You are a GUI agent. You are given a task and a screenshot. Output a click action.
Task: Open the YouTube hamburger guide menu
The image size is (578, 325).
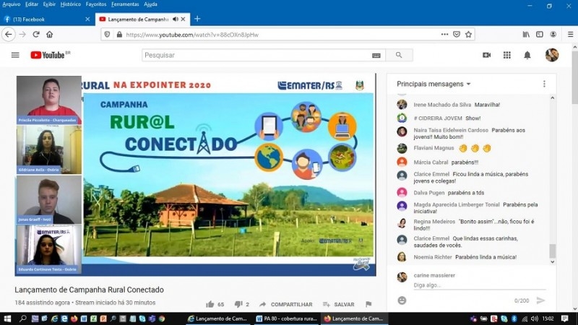[15, 55]
